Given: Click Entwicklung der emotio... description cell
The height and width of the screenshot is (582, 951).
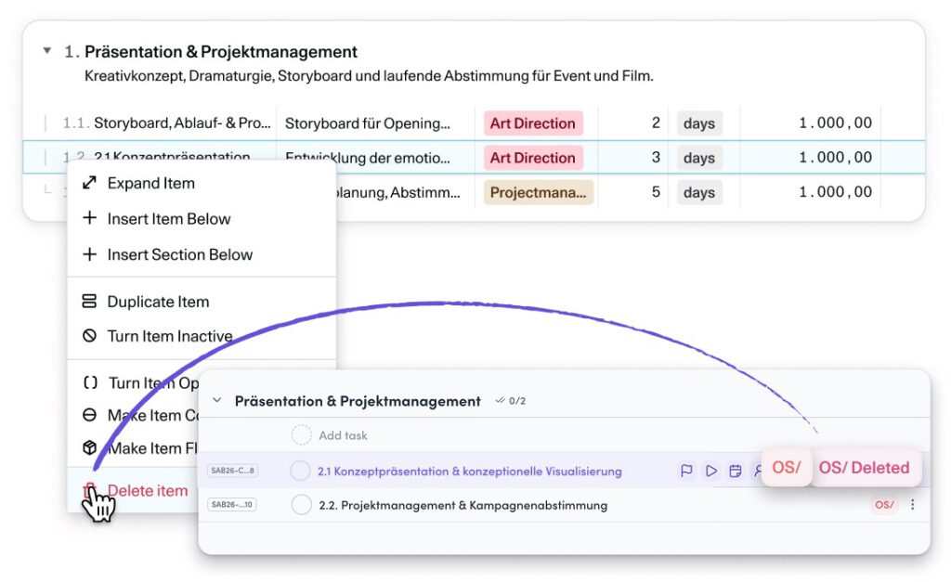Looking at the screenshot, I should [368, 158].
